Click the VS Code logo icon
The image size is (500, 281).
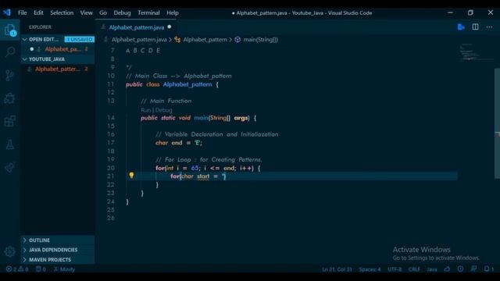point(7,12)
